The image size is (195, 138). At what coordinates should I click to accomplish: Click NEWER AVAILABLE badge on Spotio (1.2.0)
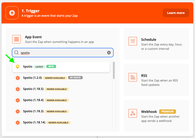pos(55,78)
